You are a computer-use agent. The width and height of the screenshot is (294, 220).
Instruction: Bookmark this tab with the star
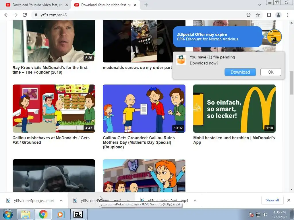click(x=258, y=15)
